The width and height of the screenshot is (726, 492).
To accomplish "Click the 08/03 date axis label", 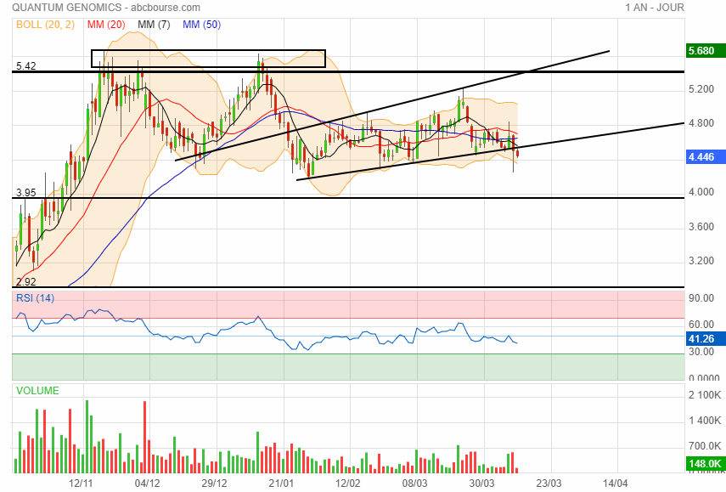I will 415,484.
